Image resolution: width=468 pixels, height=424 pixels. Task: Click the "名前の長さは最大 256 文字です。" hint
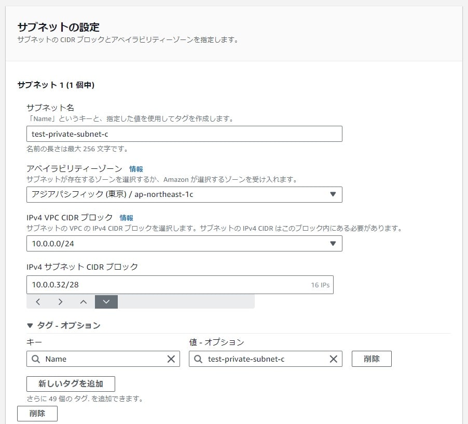pyautogui.click(x=78, y=149)
